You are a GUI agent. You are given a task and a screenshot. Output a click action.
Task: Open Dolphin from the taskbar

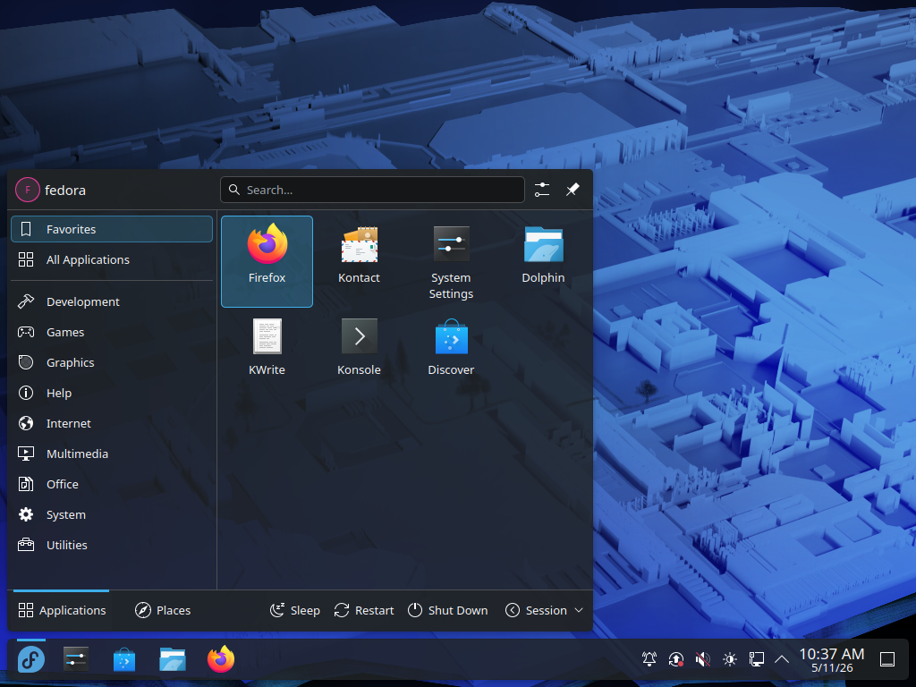click(173, 660)
